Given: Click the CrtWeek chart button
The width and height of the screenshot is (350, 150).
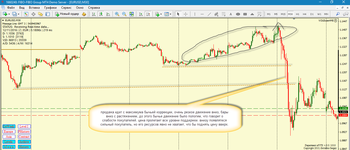Looking at the screenshot, I should [9, 127].
